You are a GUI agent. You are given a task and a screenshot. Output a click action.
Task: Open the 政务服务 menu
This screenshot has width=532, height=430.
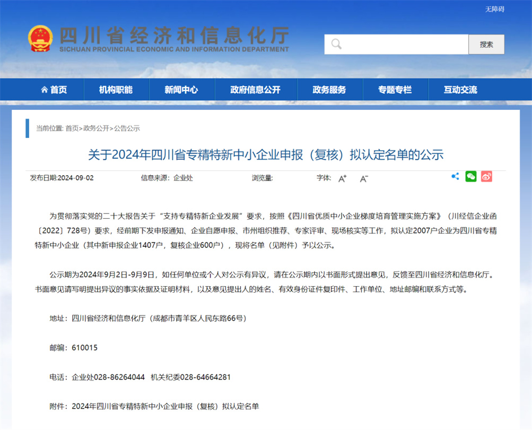329,90
